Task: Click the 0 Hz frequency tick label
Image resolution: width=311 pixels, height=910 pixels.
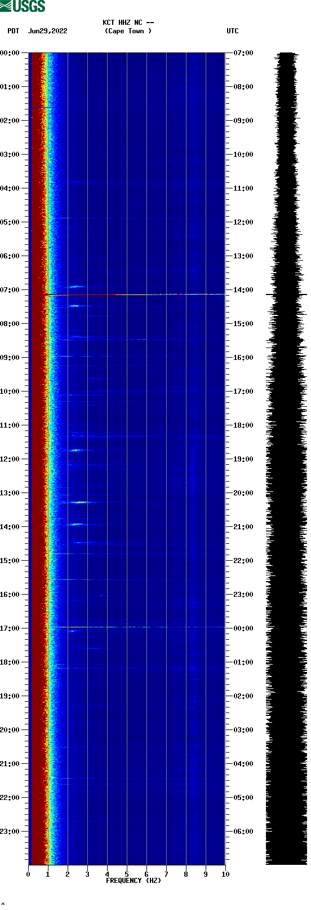Action: 28,874
